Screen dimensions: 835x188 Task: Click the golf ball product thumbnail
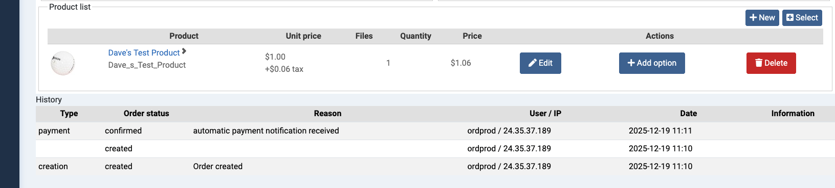[63, 63]
